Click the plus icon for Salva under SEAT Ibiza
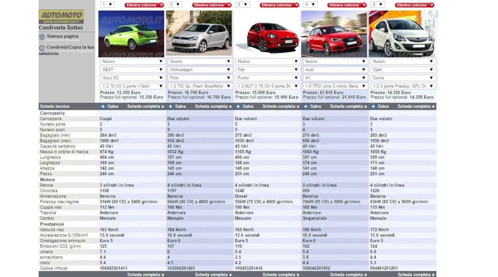 [103, 106]
